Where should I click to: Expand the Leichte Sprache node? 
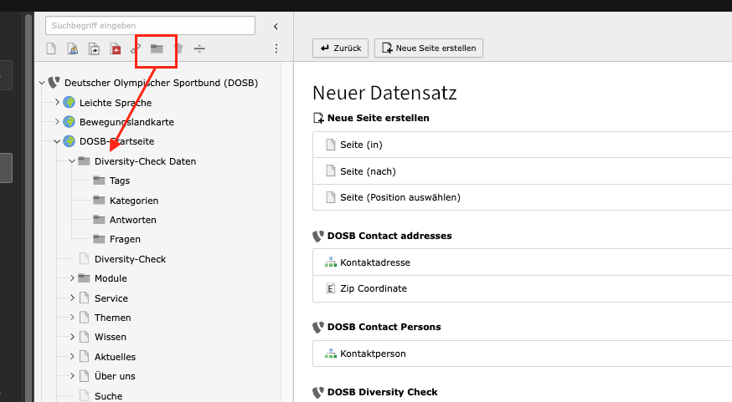click(57, 102)
